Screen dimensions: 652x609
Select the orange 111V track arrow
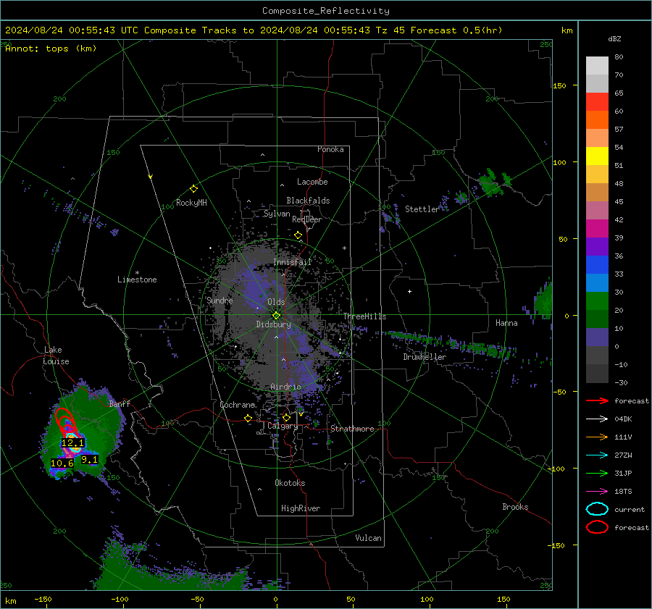[x=597, y=437]
